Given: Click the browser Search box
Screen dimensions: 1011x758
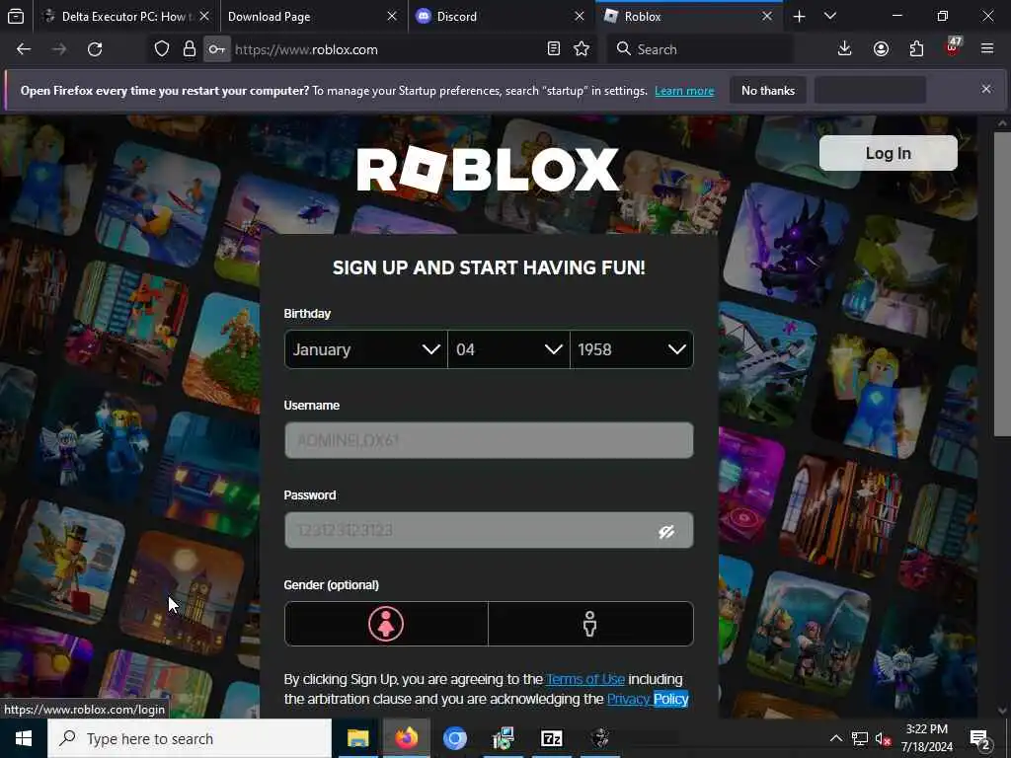Looking at the screenshot, I should pyautogui.click(x=700, y=49).
